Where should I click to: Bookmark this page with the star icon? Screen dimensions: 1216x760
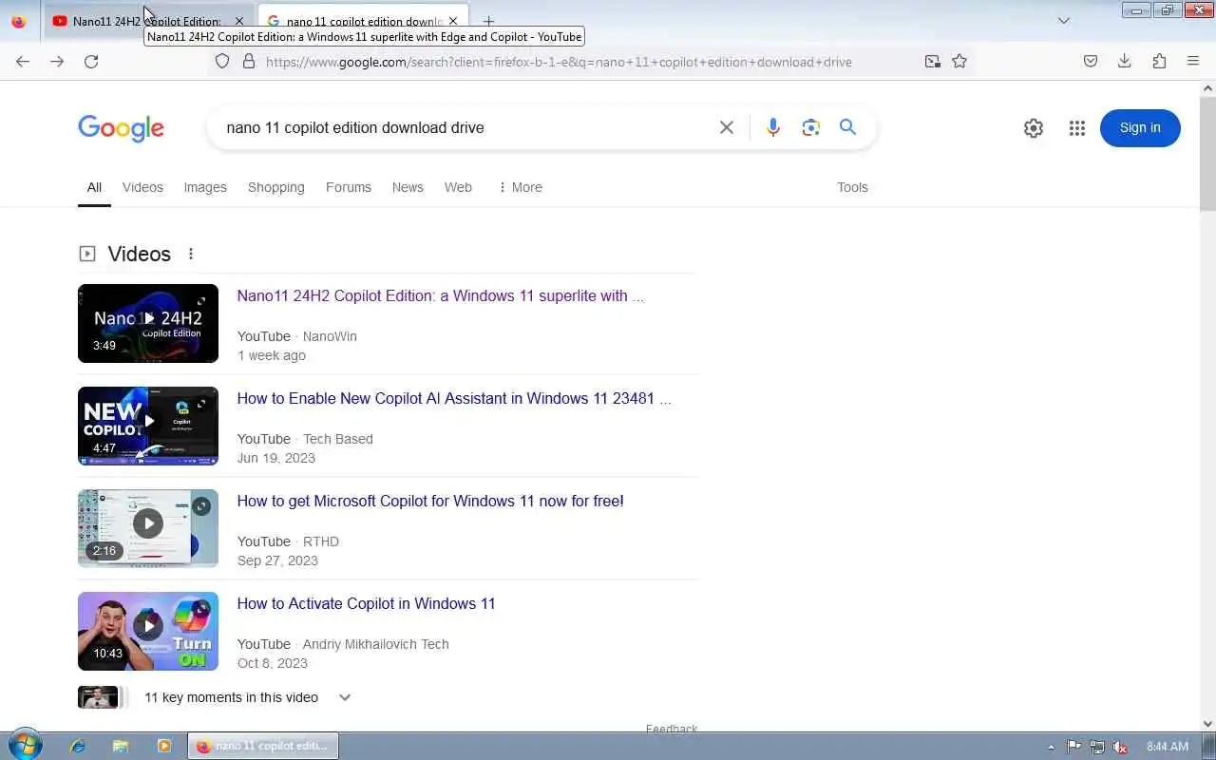pyautogui.click(x=959, y=61)
